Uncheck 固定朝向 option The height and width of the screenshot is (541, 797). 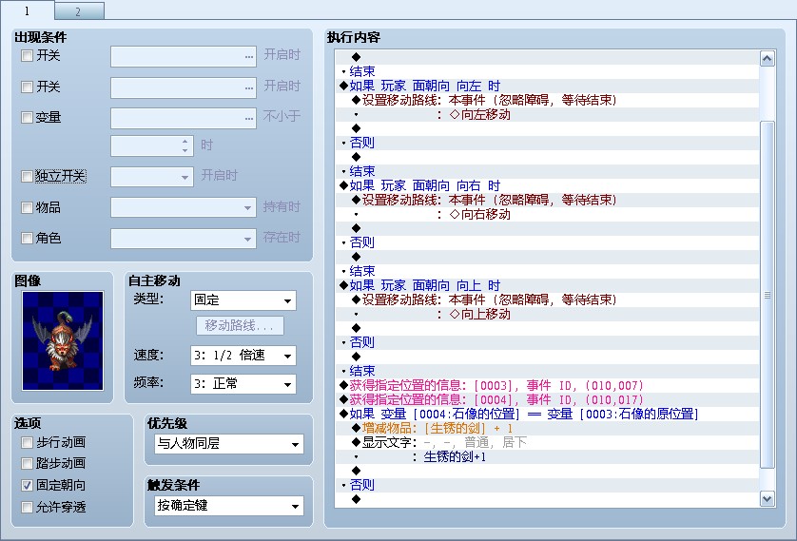tap(27, 486)
